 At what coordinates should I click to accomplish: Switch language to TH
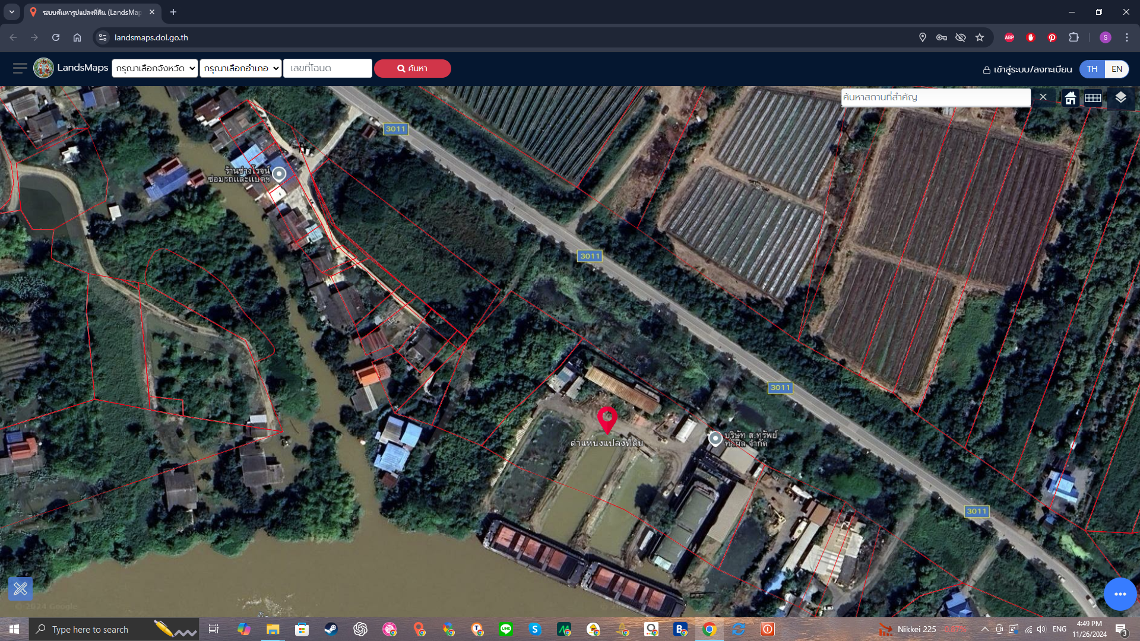[1092, 69]
